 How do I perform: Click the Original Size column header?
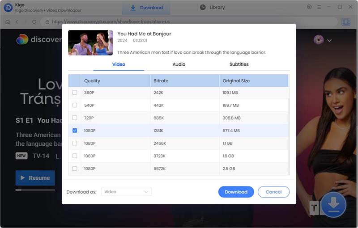click(x=254, y=81)
